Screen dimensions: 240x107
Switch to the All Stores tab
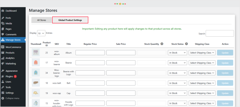point(41,20)
